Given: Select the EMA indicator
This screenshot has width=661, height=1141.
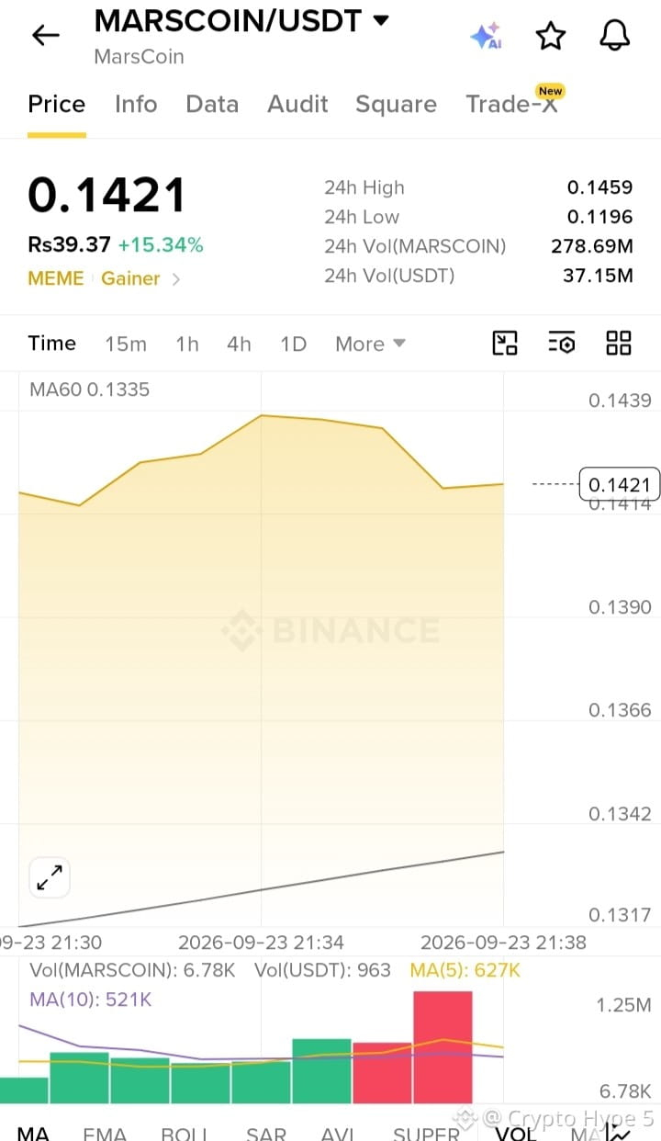Looking at the screenshot, I should click(x=105, y=1134).
